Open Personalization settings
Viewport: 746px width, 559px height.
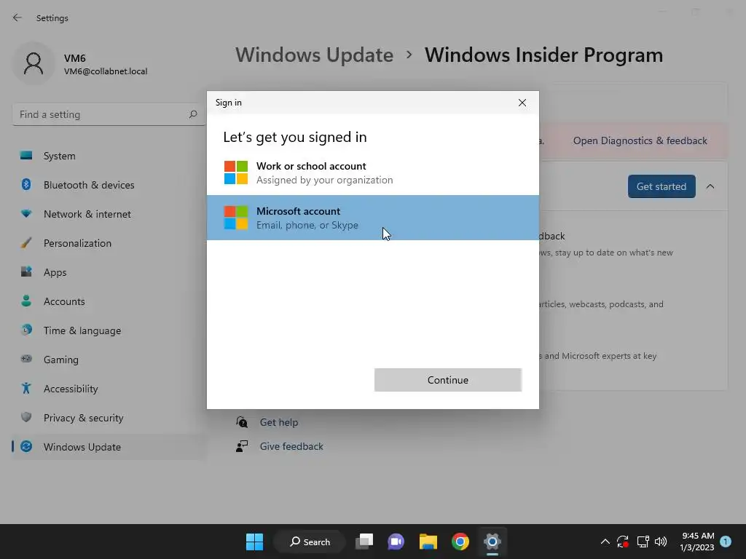pos(109,243)
